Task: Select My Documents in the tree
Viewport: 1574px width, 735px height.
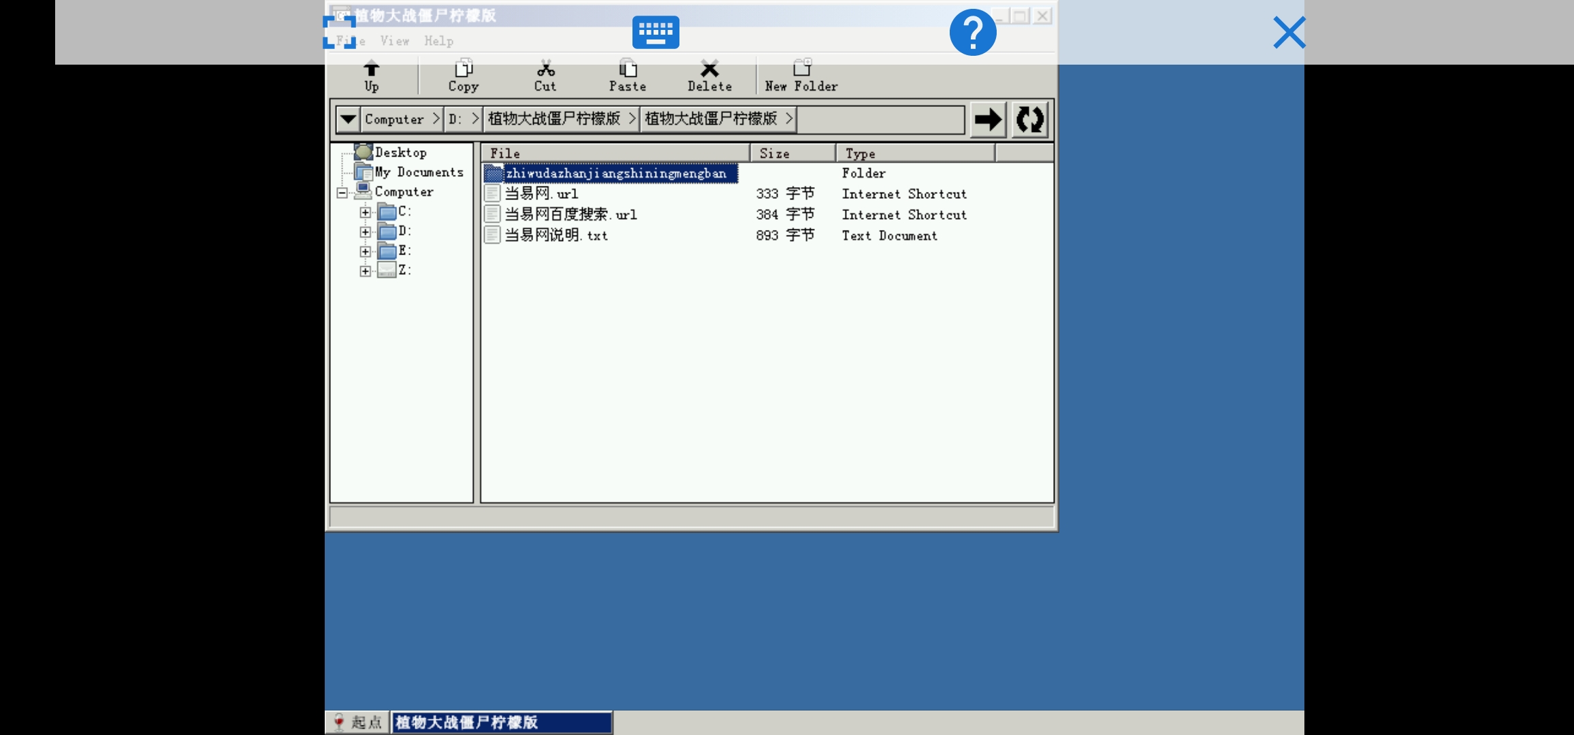Action: click(419, 172)
